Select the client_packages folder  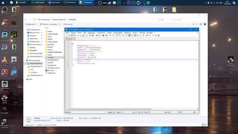click(x=53, y=34)
